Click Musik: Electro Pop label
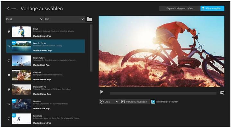Image resolution: width=231 pixels, height=127 pixels. tap(42, 50)
